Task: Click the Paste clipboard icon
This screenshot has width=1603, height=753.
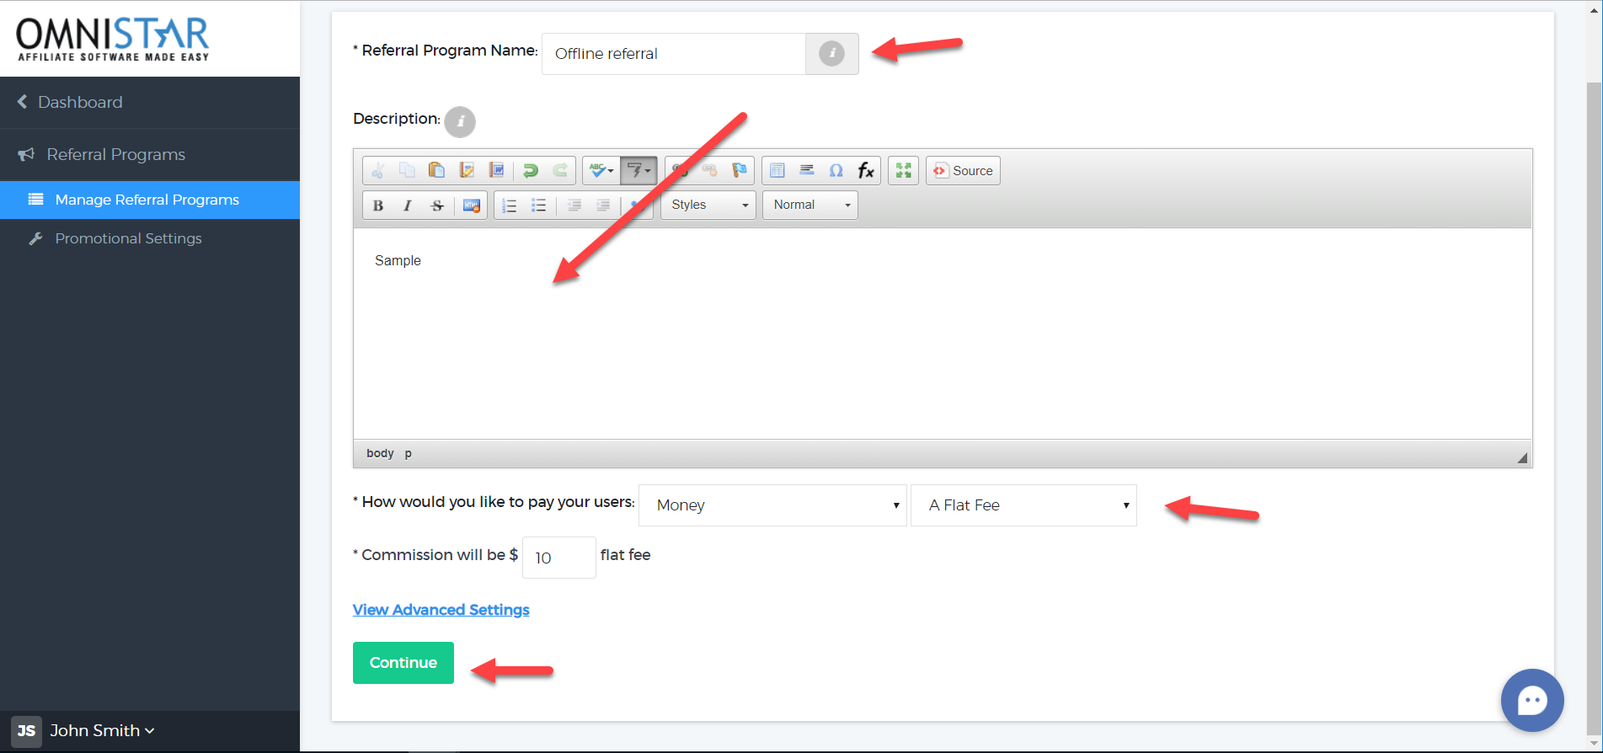Action: pyautogui.click(x=436, y=171)
